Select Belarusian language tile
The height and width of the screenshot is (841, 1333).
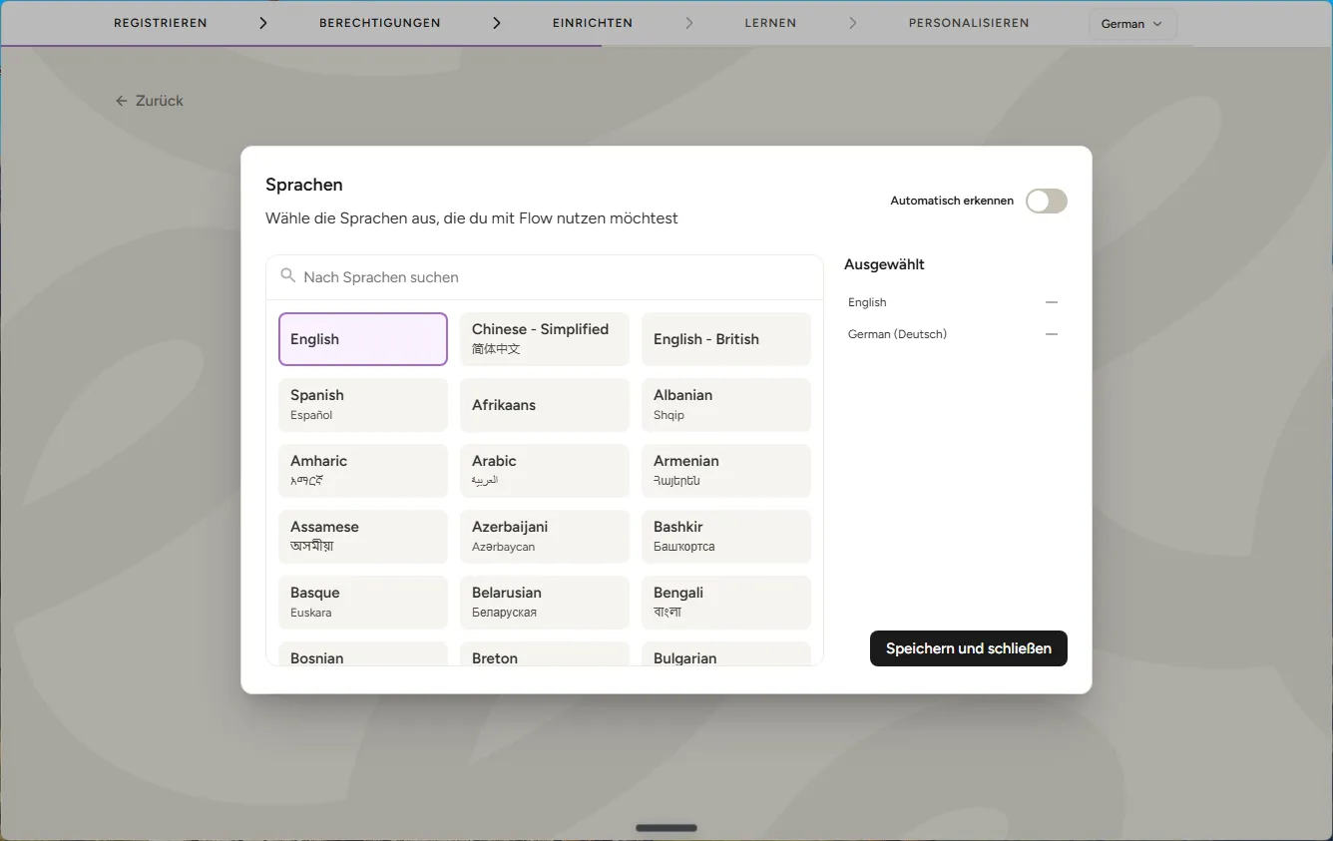point(545,603)
